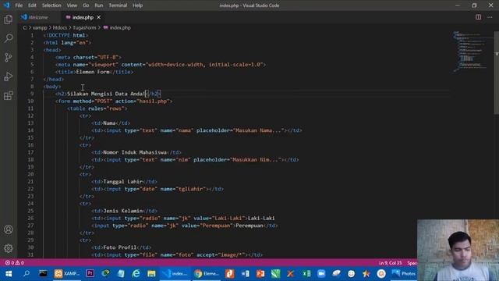Open Adobe Premiere from the taskbar
Image resolution: width=499 pixels, height=281 pixels.
(90, 274)
